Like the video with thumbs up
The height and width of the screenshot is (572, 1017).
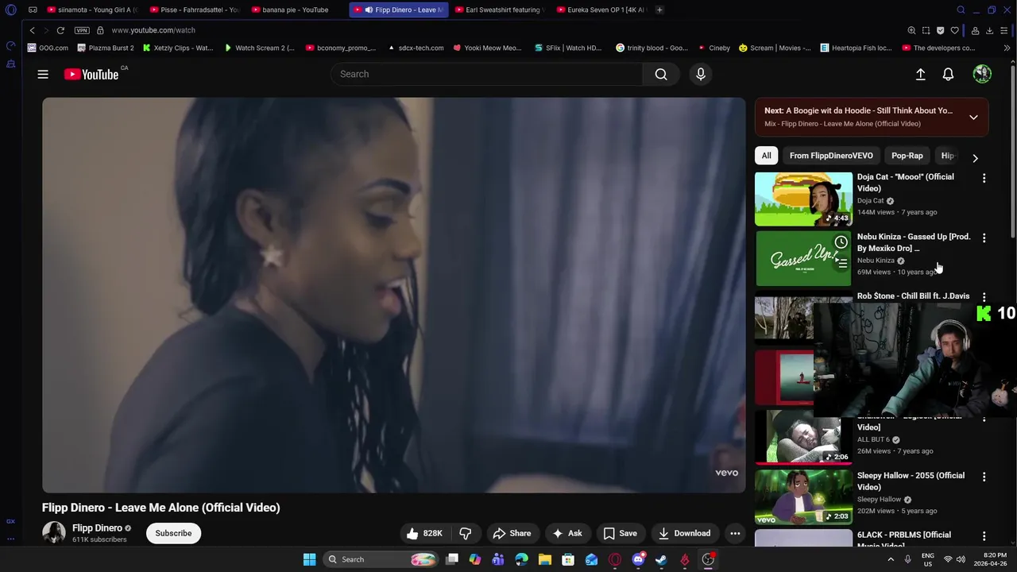click(423, 533)
